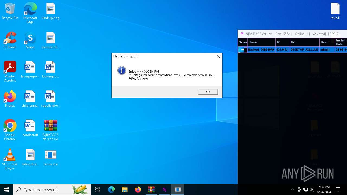Select basispurpo... Word document
Viewport: 347px width, 195px height.
click(30, 70)
